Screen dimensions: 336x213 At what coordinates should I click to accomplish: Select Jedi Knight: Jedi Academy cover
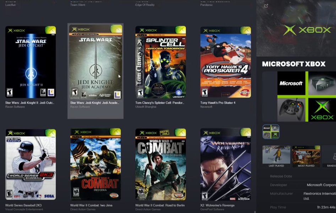tap(95, 62)
